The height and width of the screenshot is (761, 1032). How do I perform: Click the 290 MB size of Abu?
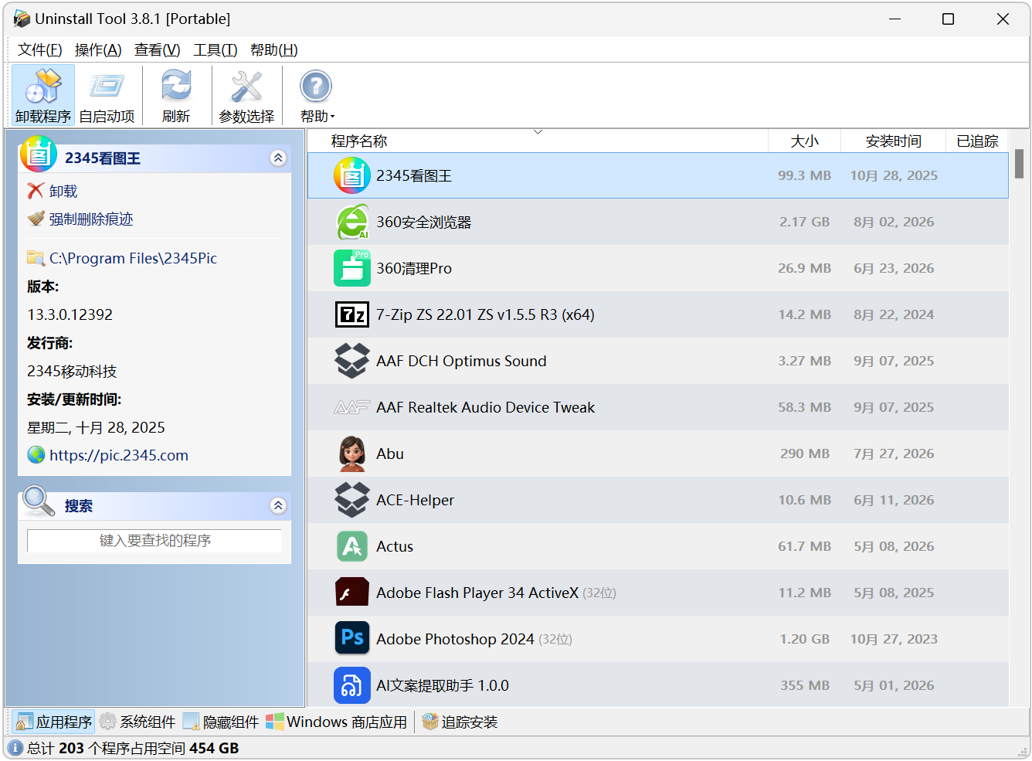(805, 454)
